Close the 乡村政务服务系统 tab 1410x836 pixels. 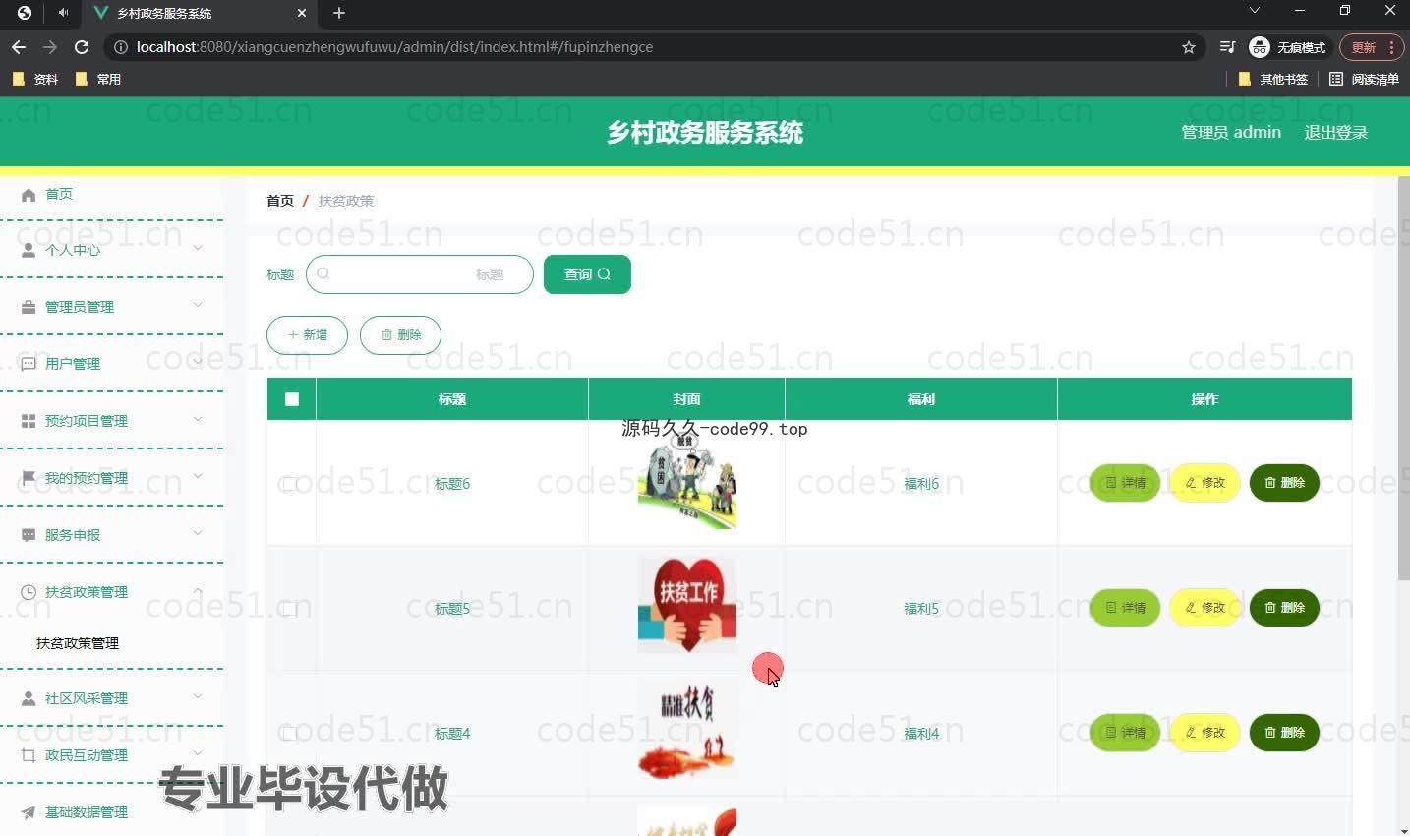302,13
